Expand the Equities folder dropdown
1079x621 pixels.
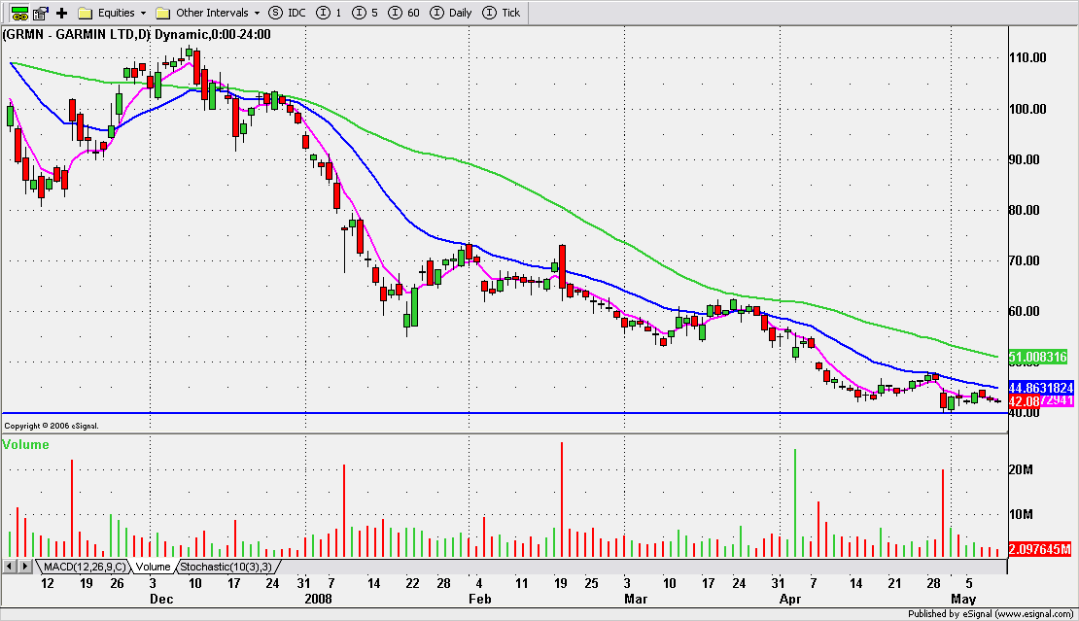(113, 13)
